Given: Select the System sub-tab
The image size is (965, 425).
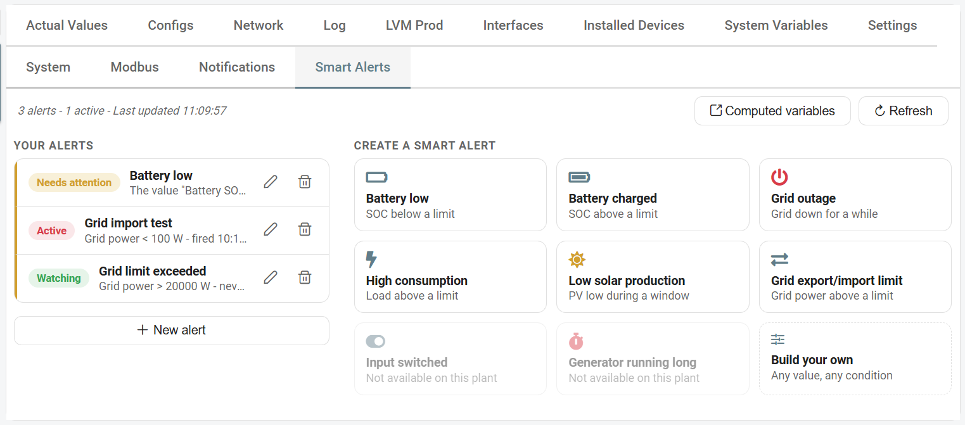Looking at the screenshot, I should pos(48,67).
